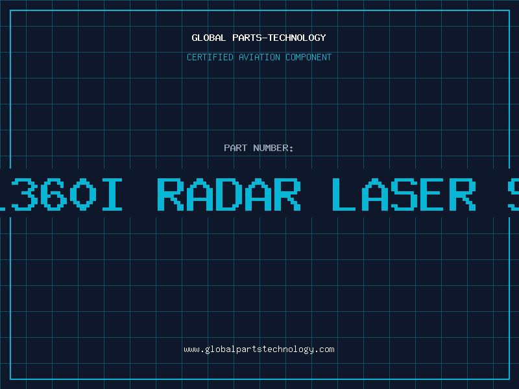The image size is (519, 389).
Task: Click the digit 6 in banner
Action: [53, 194]
